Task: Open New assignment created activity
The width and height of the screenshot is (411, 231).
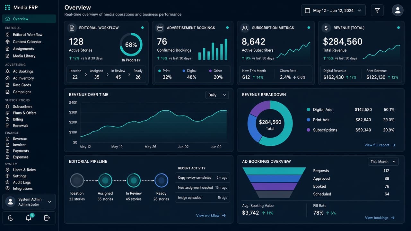Action: point(202,188)
